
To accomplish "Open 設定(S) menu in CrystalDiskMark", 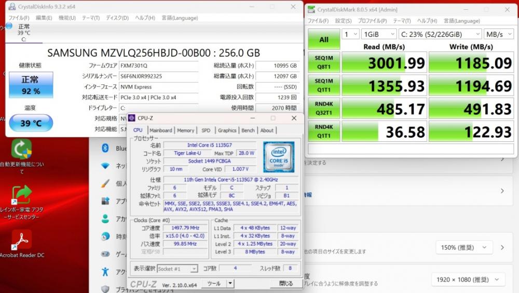I will tap(343, 21).
